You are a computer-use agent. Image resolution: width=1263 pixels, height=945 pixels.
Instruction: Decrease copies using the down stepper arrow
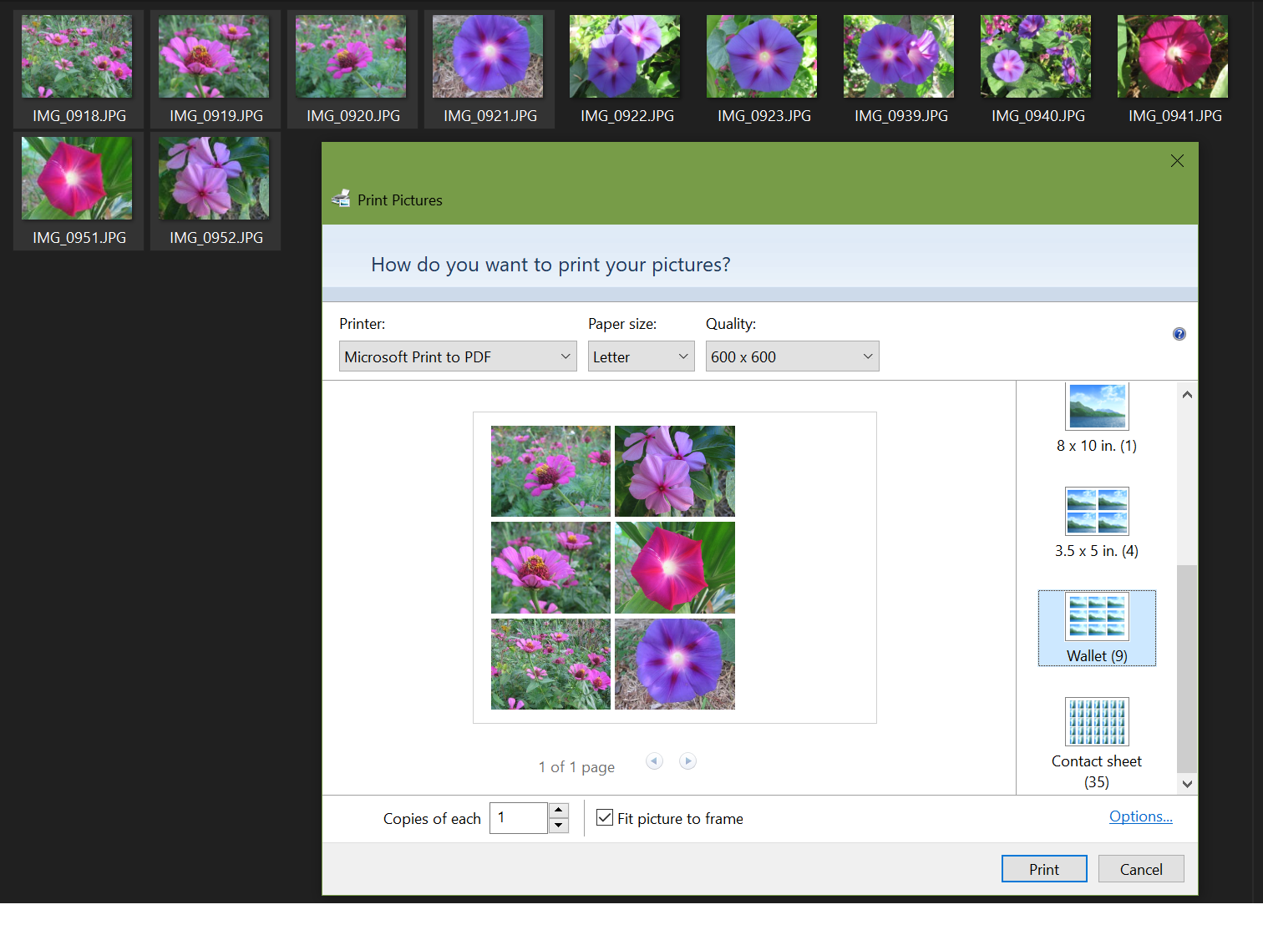[558, 826]
